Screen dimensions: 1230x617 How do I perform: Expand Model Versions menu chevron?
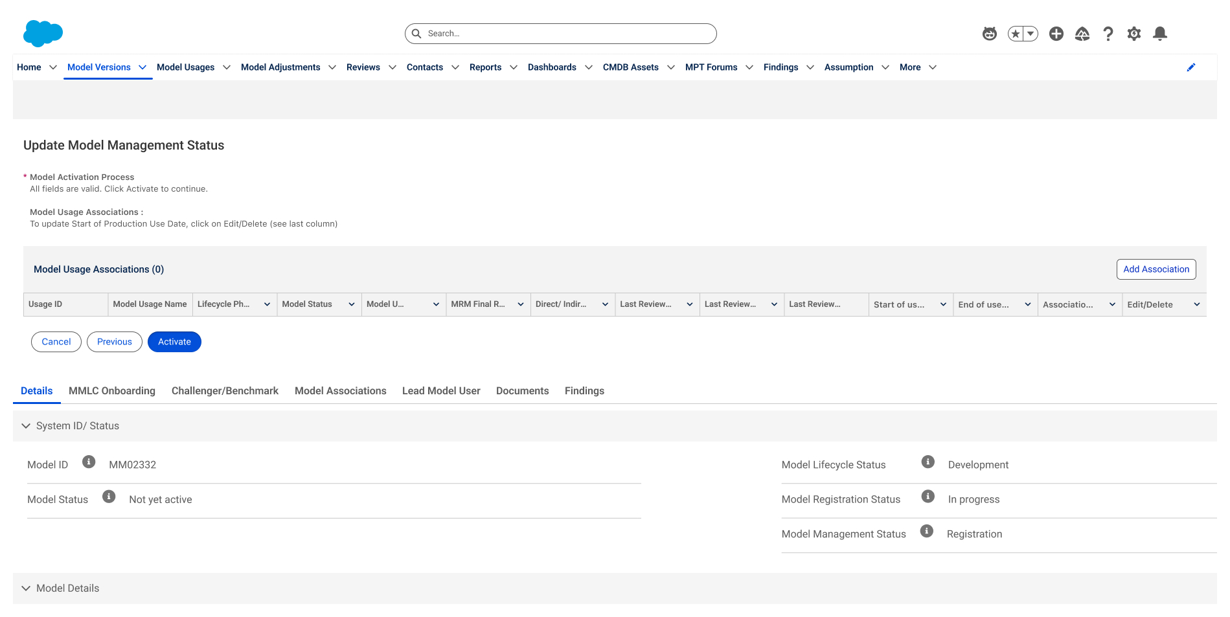[142, 67]
